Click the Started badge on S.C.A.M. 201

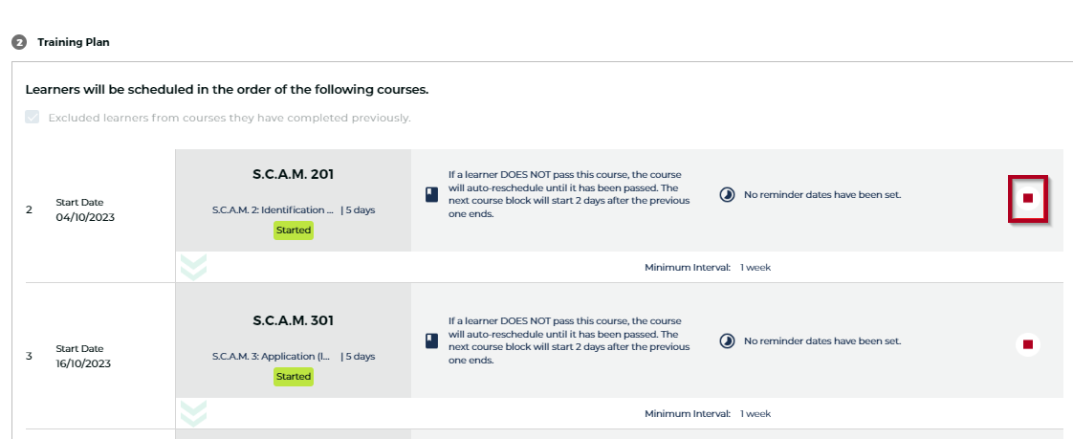pyautogui.click(x=293, y=230)
